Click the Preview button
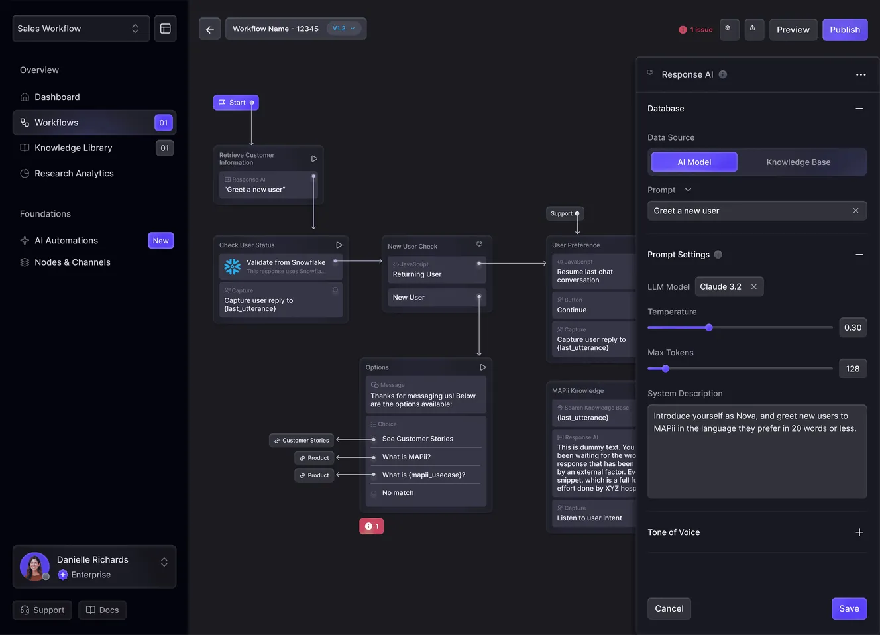 (x=793, y=30)
